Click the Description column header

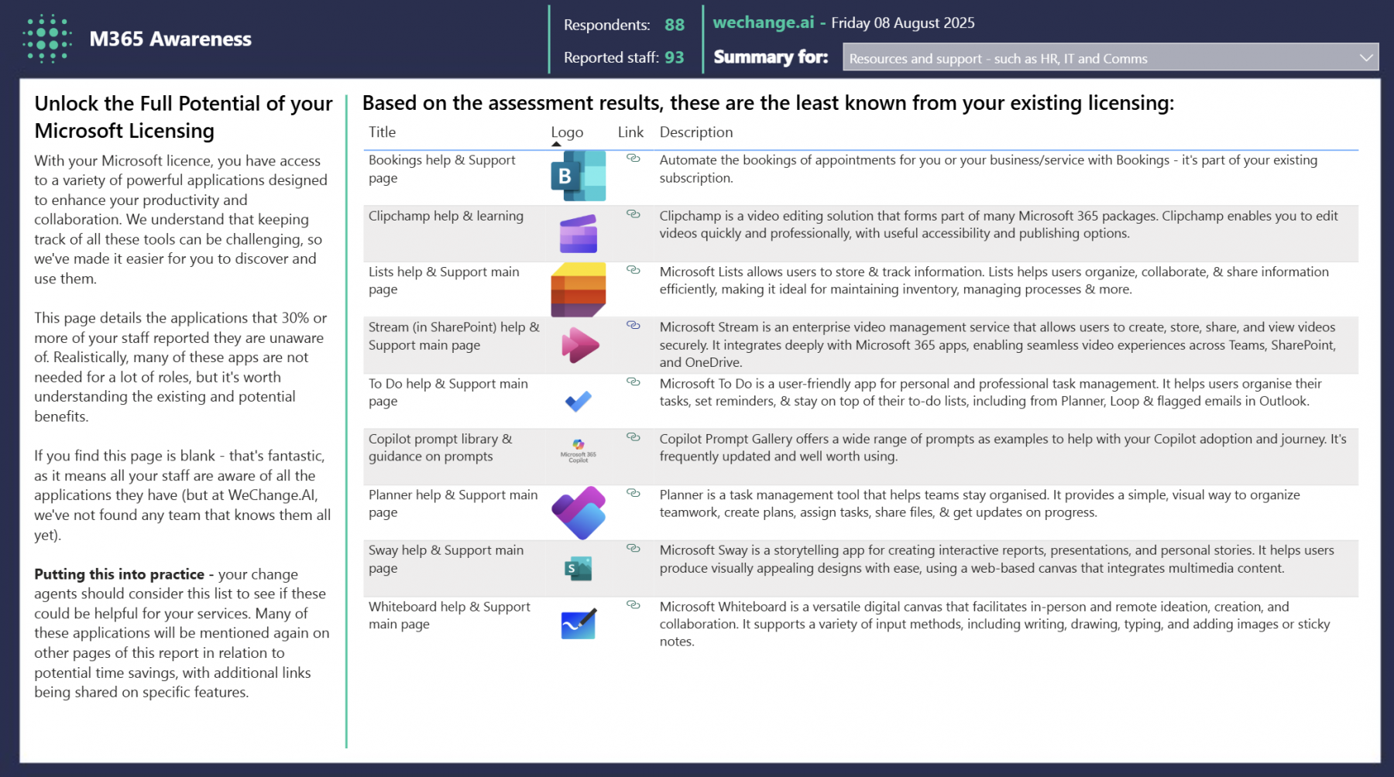click(x=695, y=132)
